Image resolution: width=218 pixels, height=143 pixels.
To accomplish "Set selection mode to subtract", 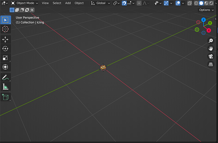I will [x=22, y=10].
